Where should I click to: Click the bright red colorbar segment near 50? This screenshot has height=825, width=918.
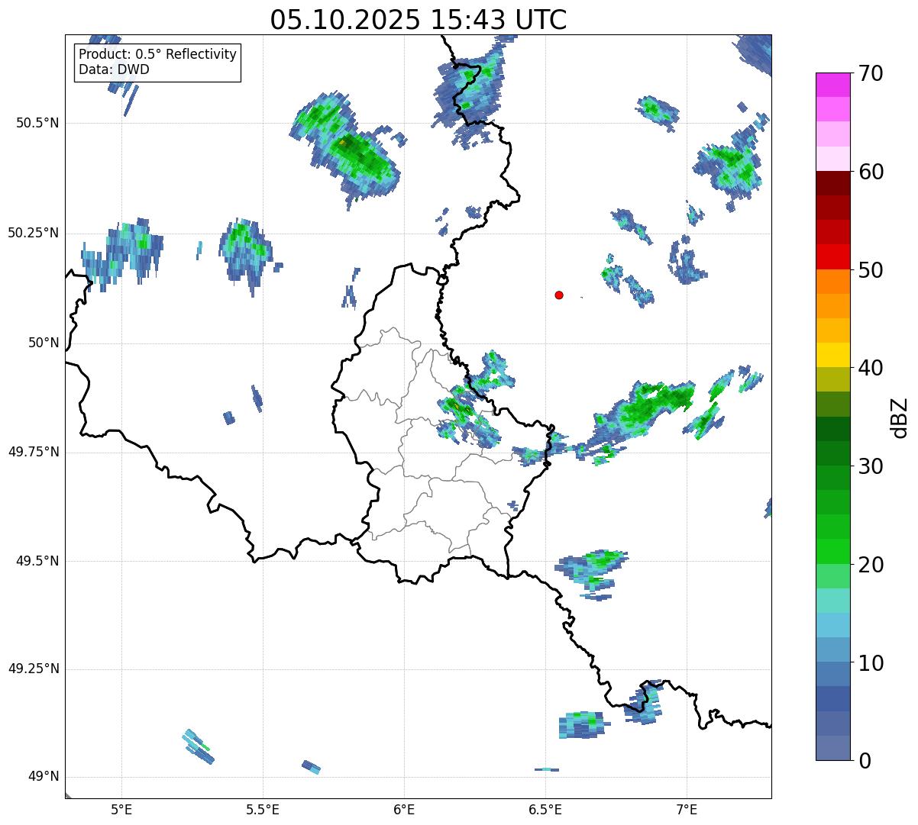[832, 257]
